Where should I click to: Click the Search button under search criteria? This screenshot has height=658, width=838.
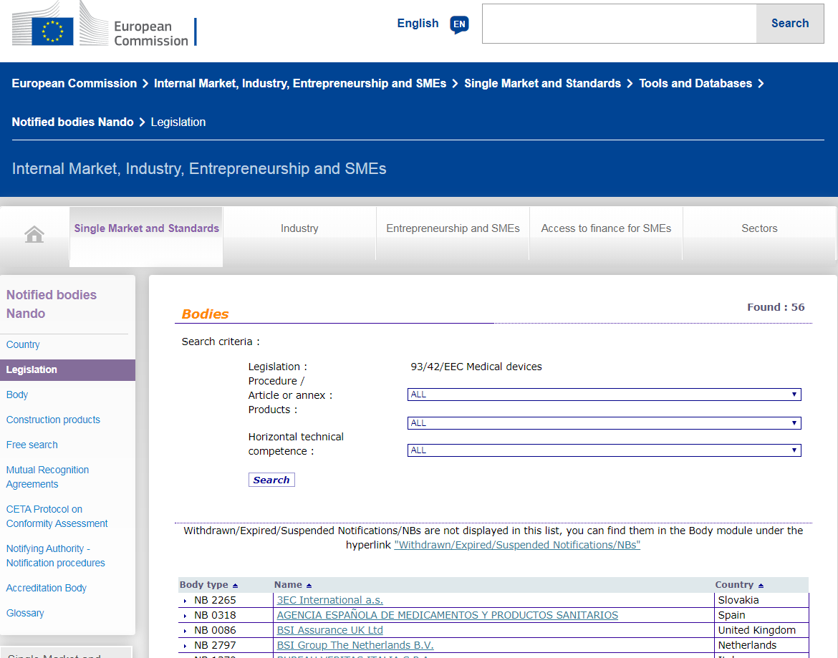tap(271, 480)
